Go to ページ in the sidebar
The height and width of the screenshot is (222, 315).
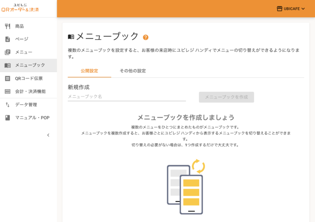[x=29, y=39]
